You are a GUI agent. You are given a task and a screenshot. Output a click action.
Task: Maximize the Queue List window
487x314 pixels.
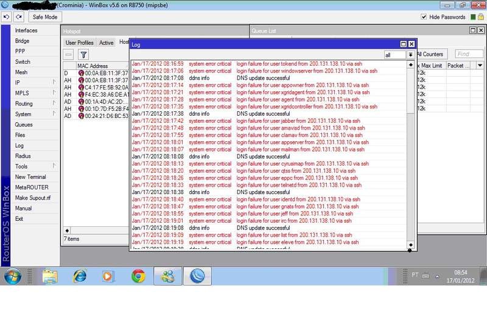click(473, 30)
